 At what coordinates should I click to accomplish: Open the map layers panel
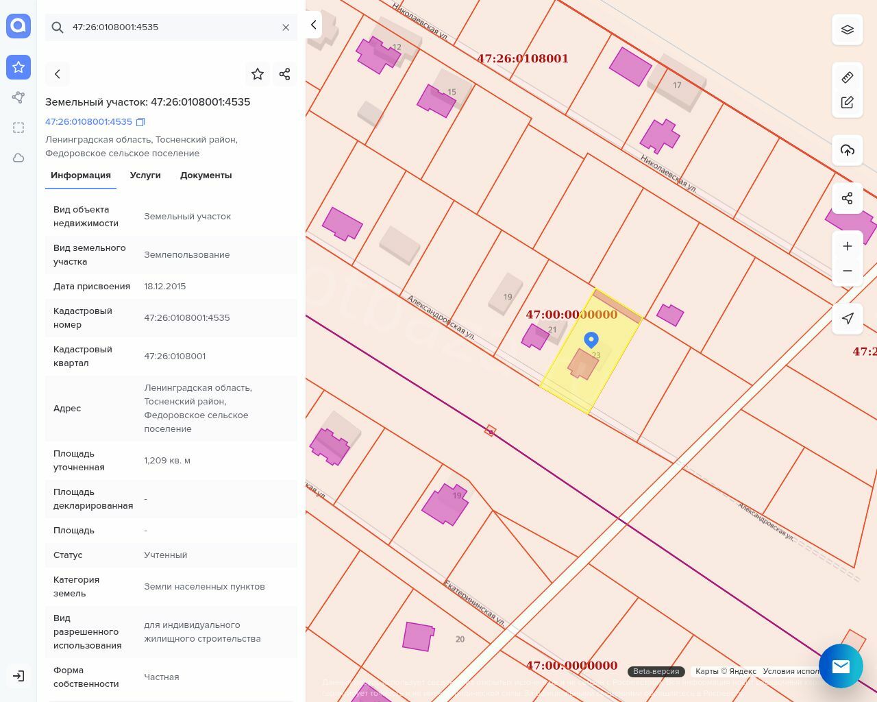[848, 30]
